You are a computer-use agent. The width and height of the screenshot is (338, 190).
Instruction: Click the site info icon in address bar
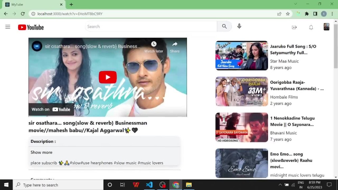click(x=33, y=14)
